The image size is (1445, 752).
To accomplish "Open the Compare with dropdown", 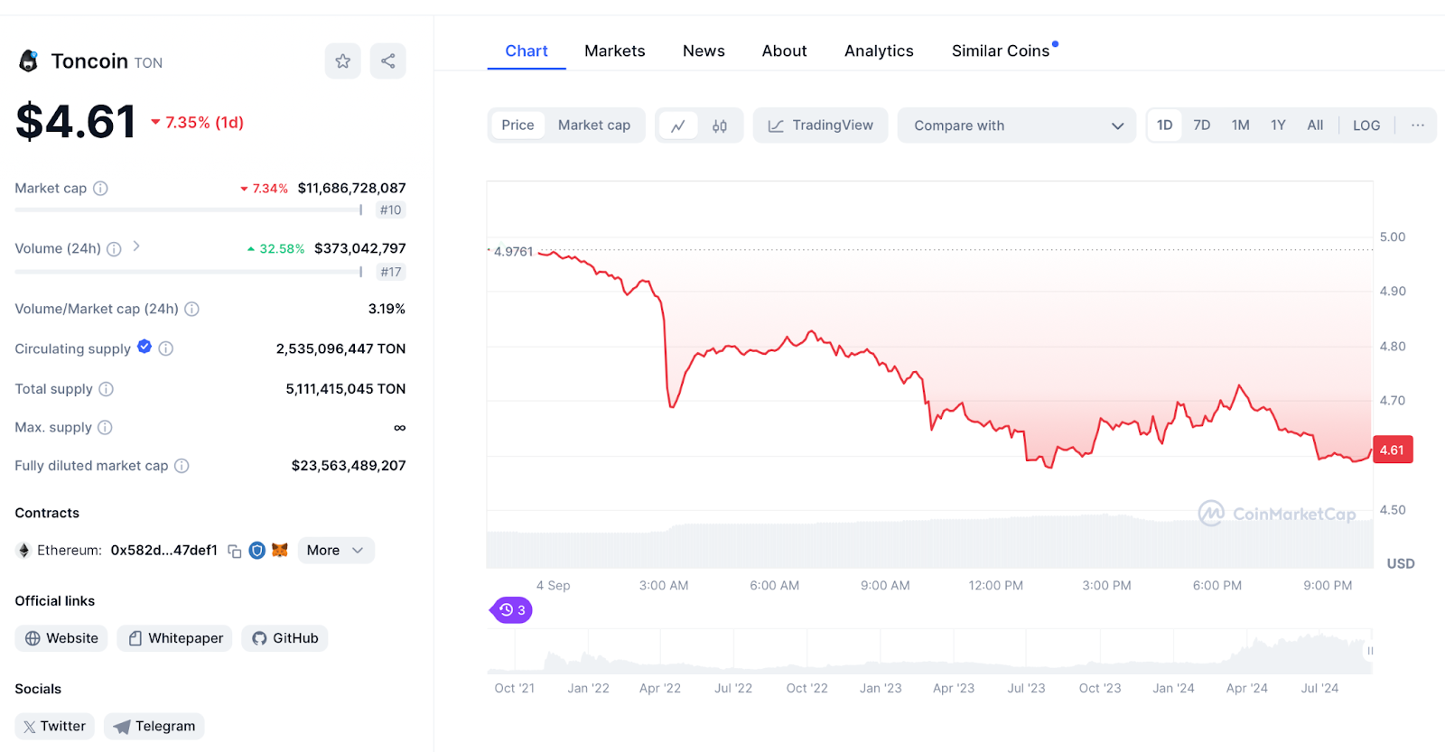I will tap(1016, 125).
